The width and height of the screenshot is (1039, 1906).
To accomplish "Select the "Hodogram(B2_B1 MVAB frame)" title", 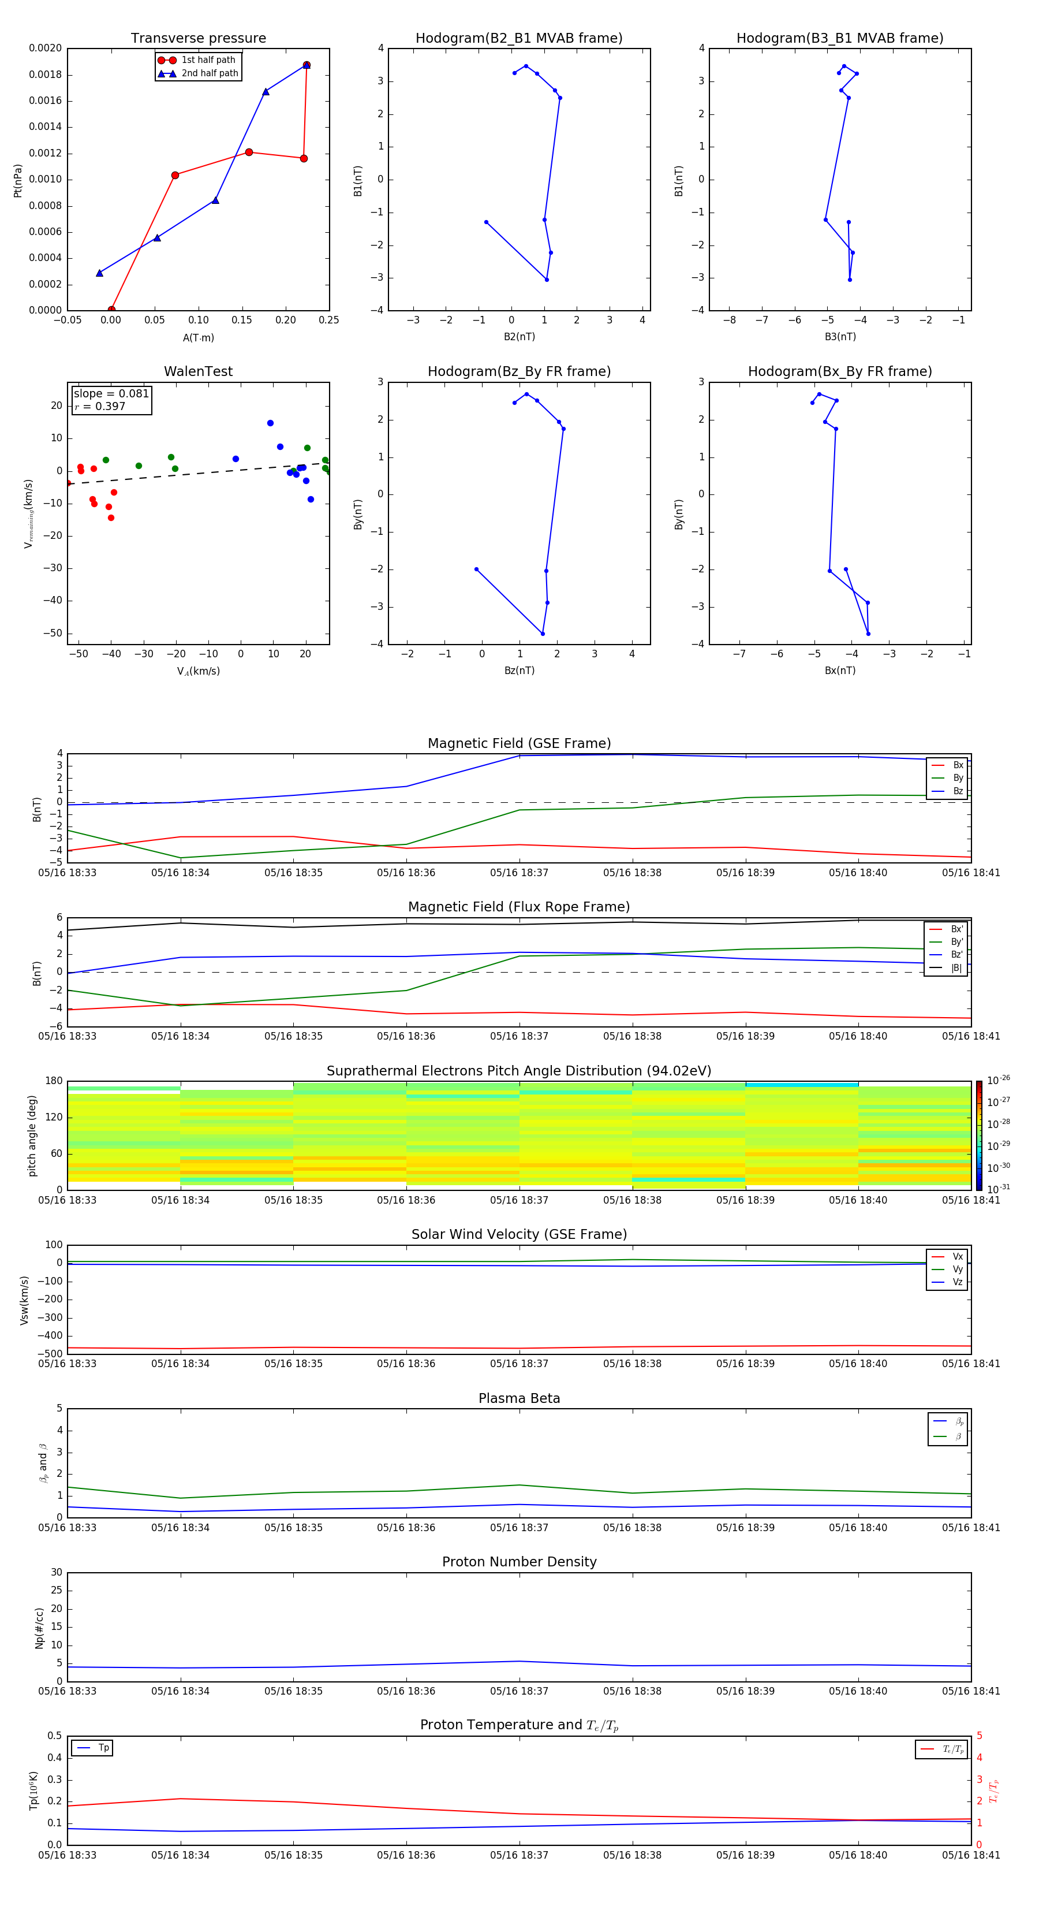I will click(x=519, y=39).
